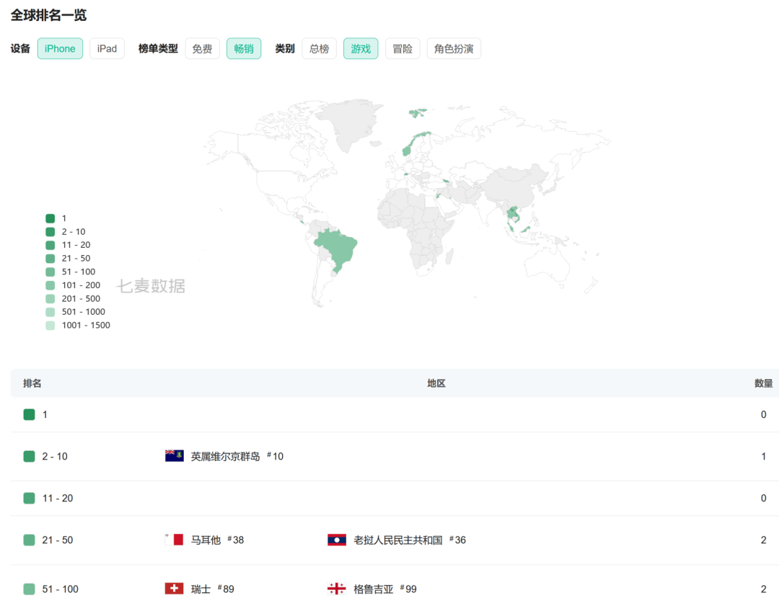This screenshot has height=603, width=779.
Task: Click the swatch in table row 2 - 10
Action: click(30, 456)
